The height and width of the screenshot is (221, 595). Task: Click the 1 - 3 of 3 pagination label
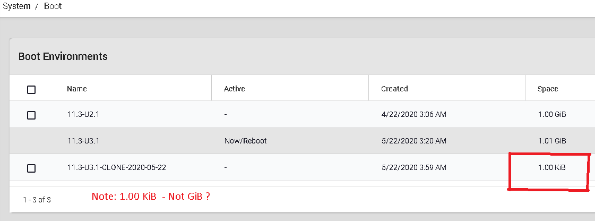[x=37, y=200]
